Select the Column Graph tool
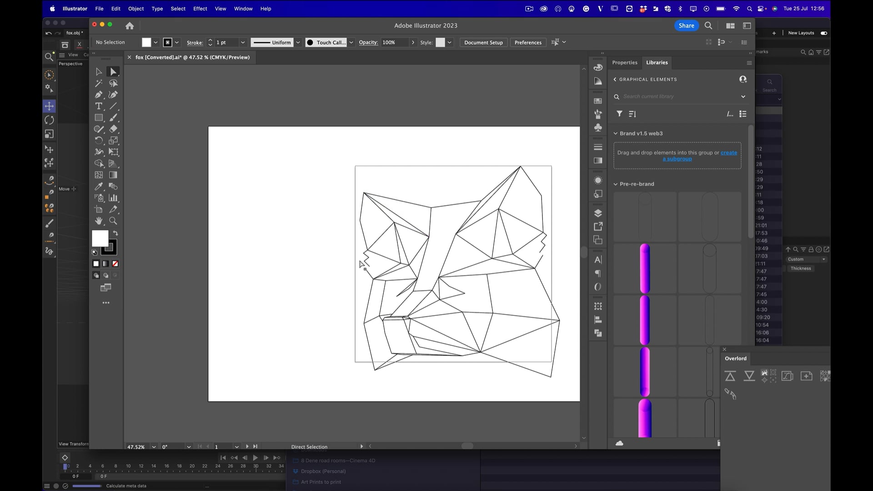The image size is (873, 491). 113,198
